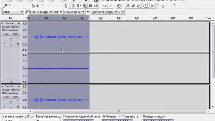The image size is (215, 121).
Task: Select the 'Кінець' radio button
Action: tap(104, 117)
